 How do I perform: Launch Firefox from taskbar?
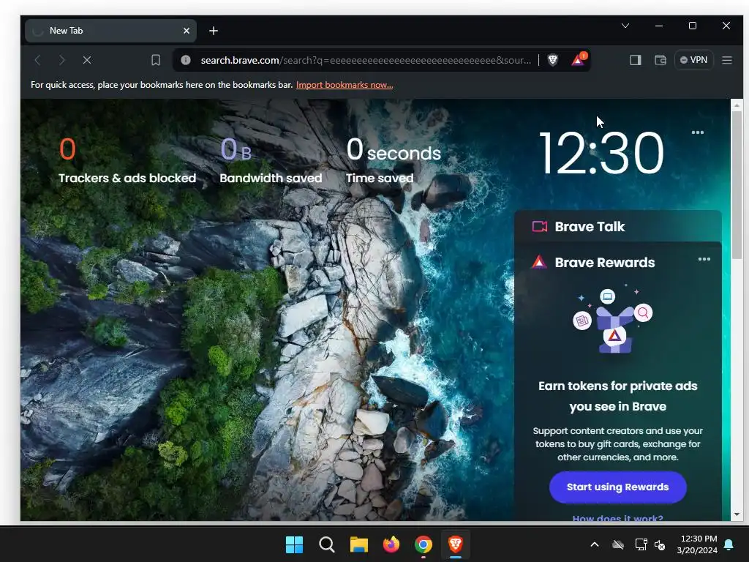391,544
